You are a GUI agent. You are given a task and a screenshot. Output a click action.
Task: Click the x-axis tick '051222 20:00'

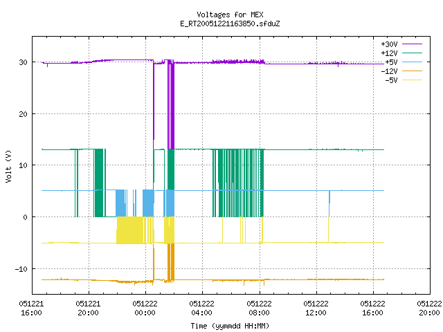(x=429, y=308)
